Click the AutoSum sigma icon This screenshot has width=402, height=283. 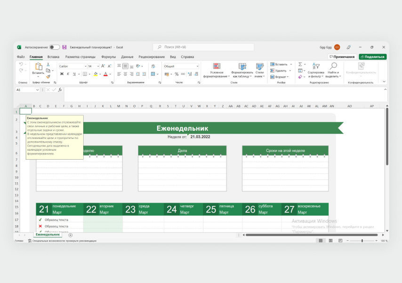click(x=300, y=65)
